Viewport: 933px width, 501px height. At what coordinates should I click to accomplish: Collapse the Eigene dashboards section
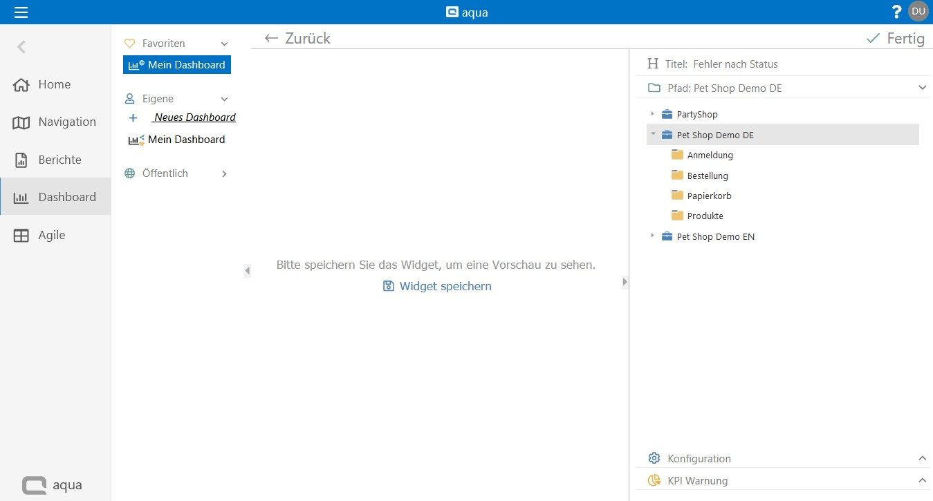[224, 99]
